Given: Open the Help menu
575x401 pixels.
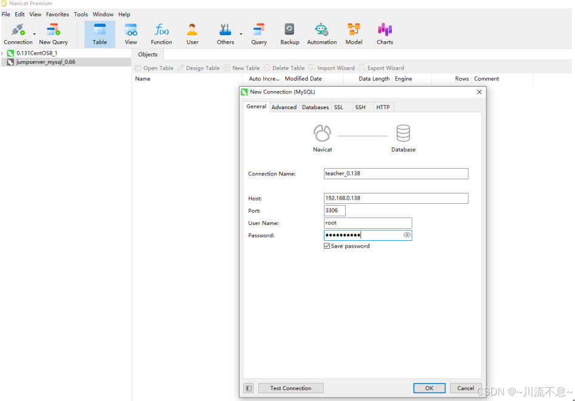Looking at the screenshot, I should pyautogui.click(x=124, y=15).
